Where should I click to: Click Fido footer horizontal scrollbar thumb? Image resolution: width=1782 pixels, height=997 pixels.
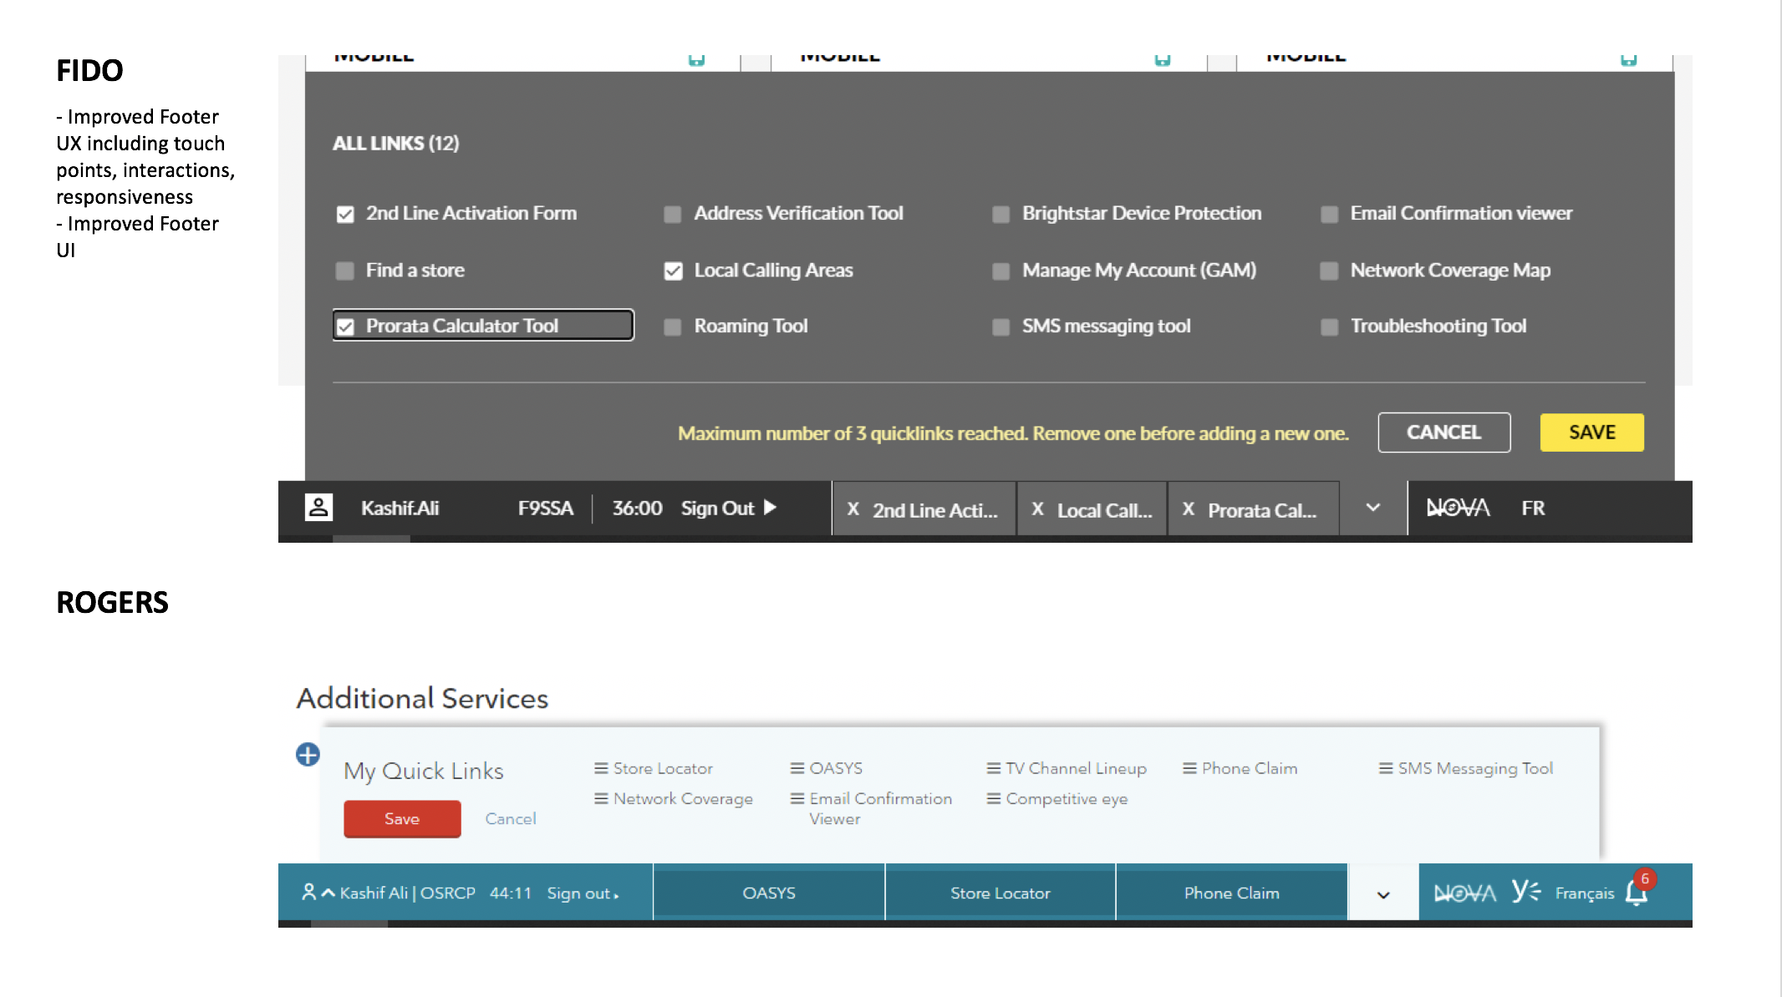tap(371, 539)
